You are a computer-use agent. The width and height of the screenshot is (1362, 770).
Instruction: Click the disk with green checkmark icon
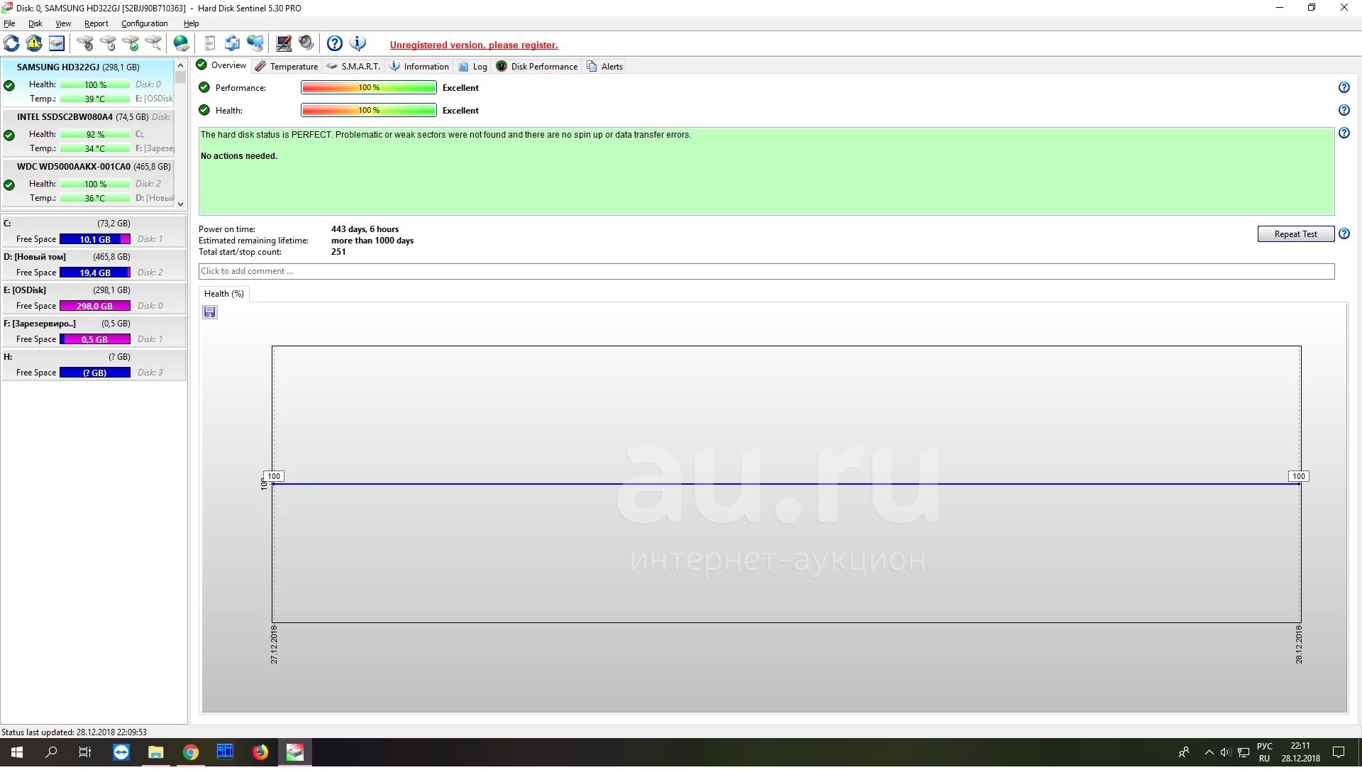131,43
